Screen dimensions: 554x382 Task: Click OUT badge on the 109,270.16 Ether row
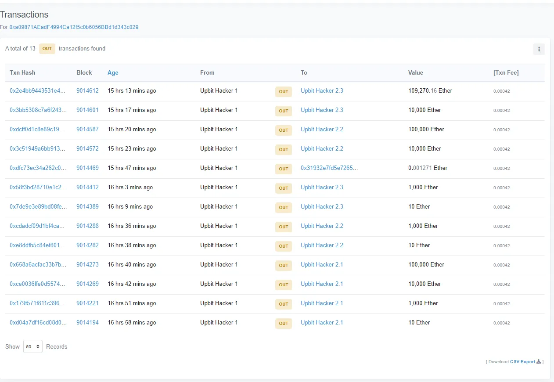pyautogui.click(x=283, y=91)
